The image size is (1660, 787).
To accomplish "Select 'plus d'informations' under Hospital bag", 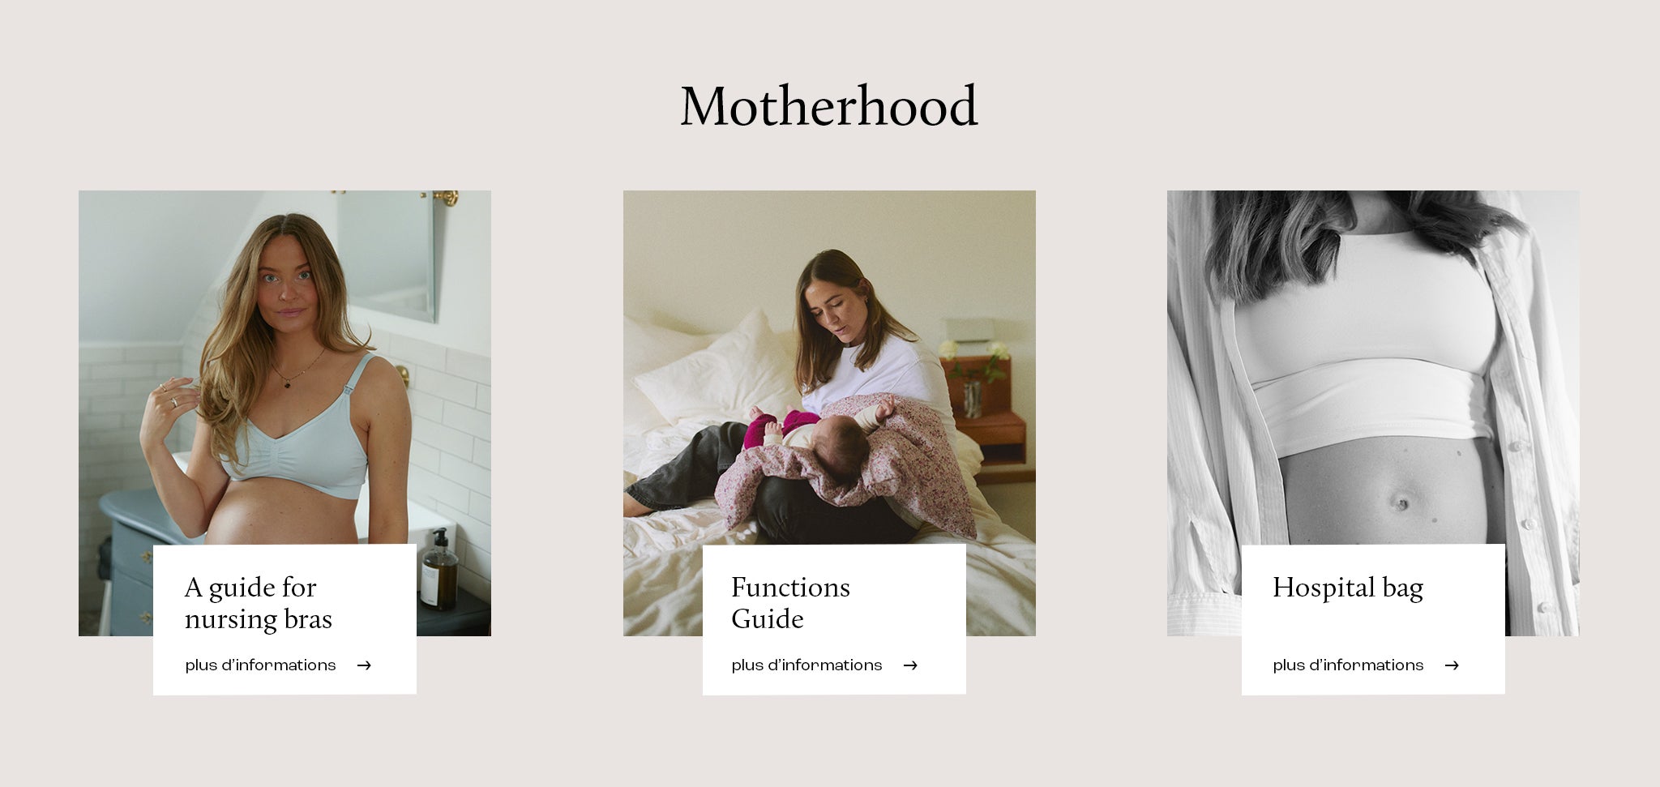I will click(x=1348, y=665).
